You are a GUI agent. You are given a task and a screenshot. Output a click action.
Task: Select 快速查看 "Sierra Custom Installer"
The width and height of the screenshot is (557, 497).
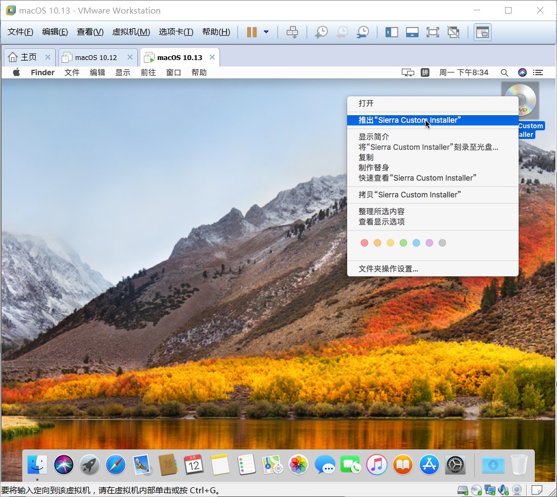[x=433, y=178]
